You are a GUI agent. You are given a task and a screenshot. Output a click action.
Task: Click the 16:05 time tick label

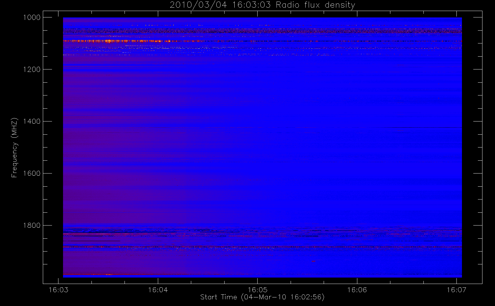(257, 290)
